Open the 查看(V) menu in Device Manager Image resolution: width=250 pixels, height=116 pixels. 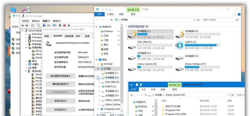coord(46,21)
